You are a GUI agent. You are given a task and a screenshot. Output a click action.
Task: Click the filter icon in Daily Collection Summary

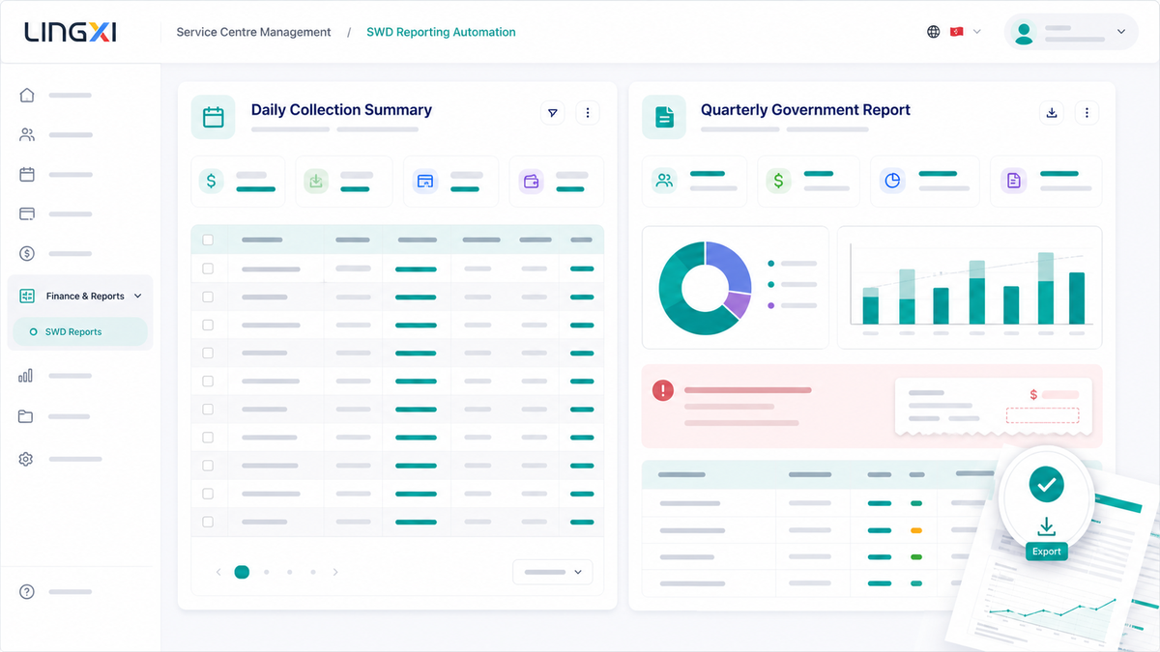tap(552, 113)
